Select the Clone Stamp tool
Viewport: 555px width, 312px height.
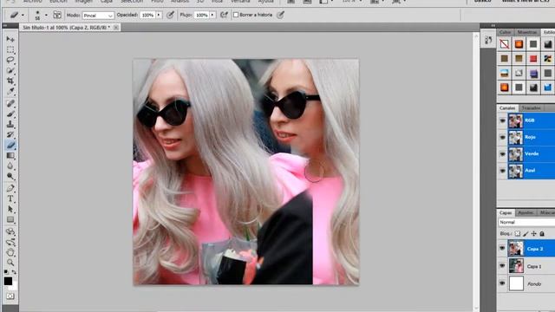10,124
